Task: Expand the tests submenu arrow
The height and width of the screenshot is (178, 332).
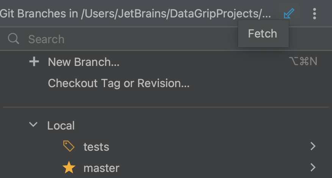Action: (313, 146)
